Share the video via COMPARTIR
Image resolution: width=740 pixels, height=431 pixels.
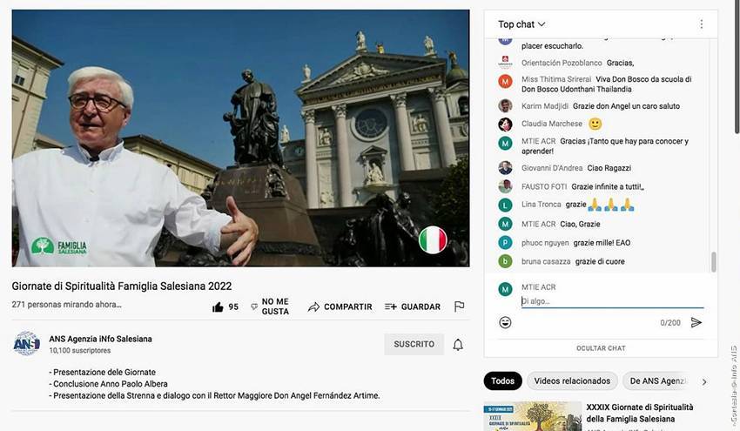[x=340, y=306]
